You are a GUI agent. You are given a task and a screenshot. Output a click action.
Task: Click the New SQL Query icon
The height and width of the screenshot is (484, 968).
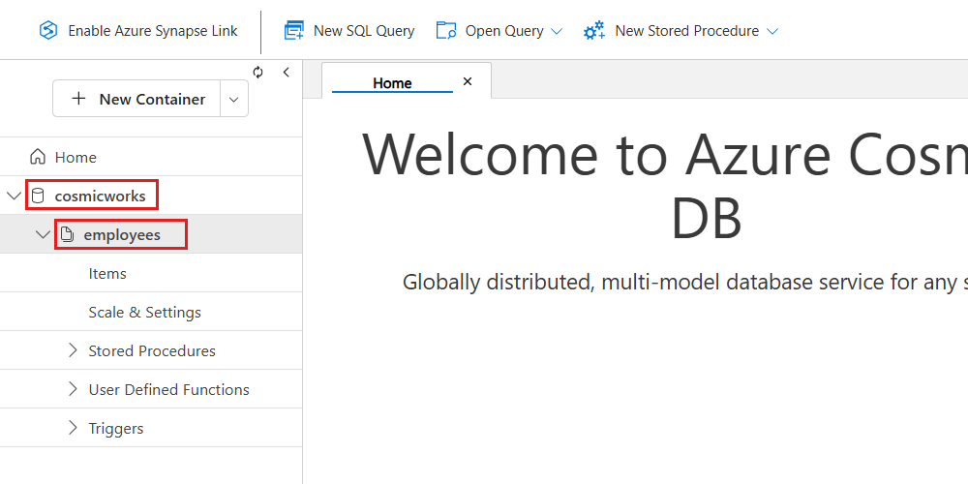coord(293,31)
